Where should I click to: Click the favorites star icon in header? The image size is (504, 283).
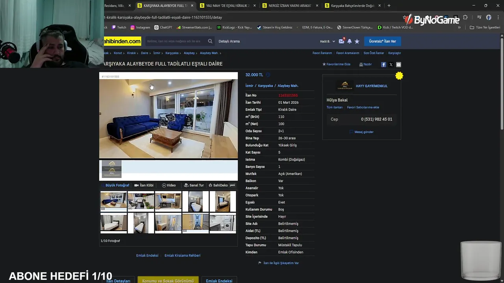pos(357,41)
